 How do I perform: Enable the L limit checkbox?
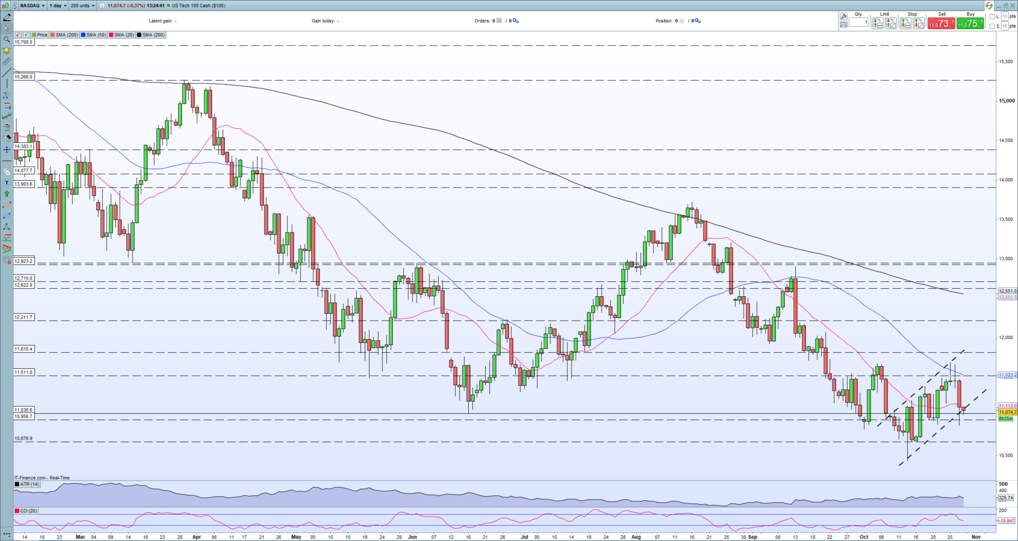point(992,16)
